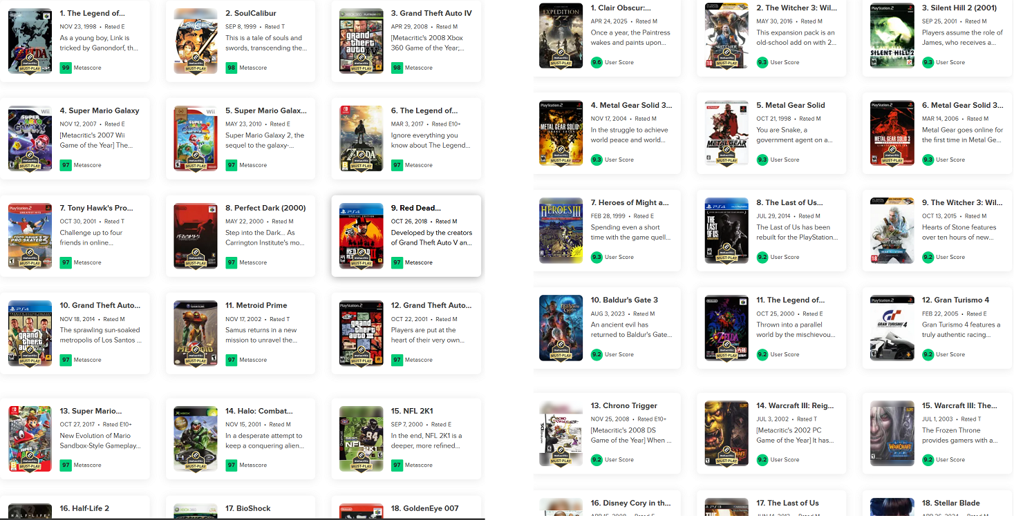
Task: Open the "12. Grand Theft Auto..." title
Action: (431, 305)
